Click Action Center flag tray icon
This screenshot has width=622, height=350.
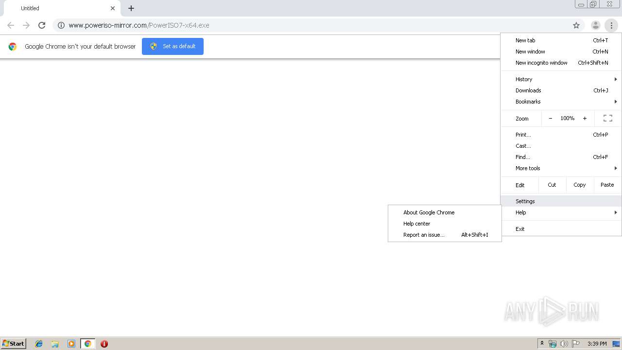[x=576, y=344]
